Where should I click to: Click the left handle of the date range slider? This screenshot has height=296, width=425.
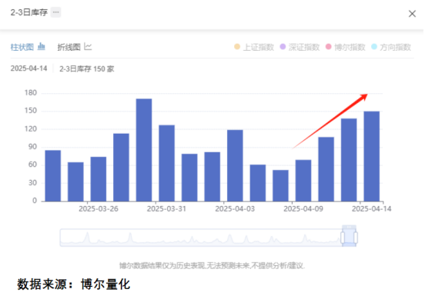pyautogui.click(x=343, y=238)
